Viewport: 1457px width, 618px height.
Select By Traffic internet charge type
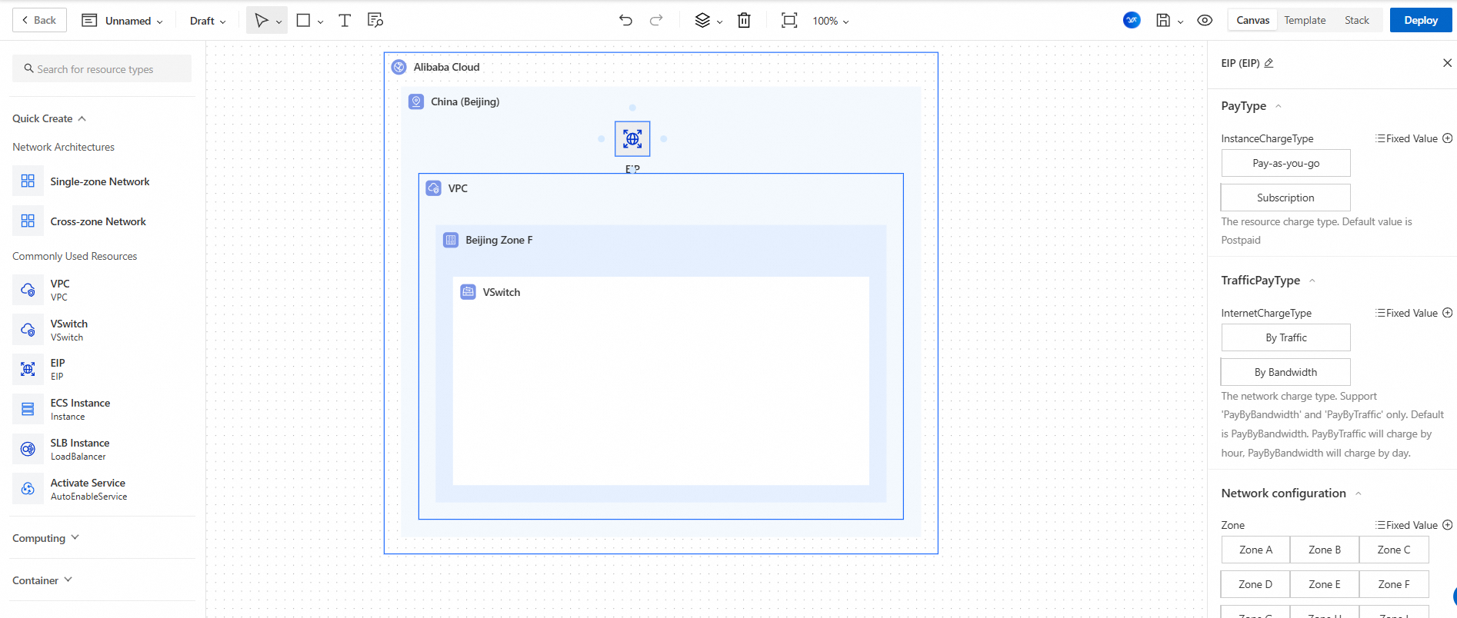1285,337
